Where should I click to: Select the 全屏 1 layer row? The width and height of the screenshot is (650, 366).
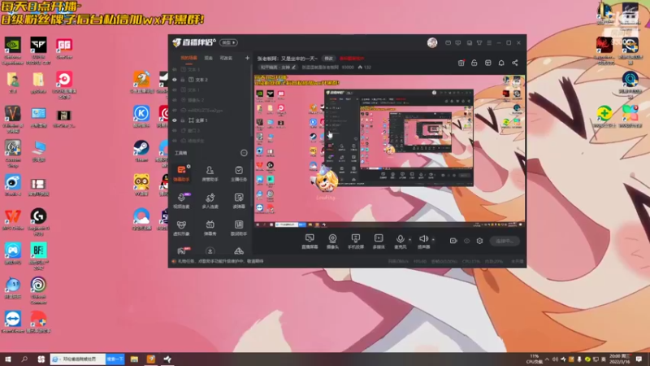click(x=211, y=120)
